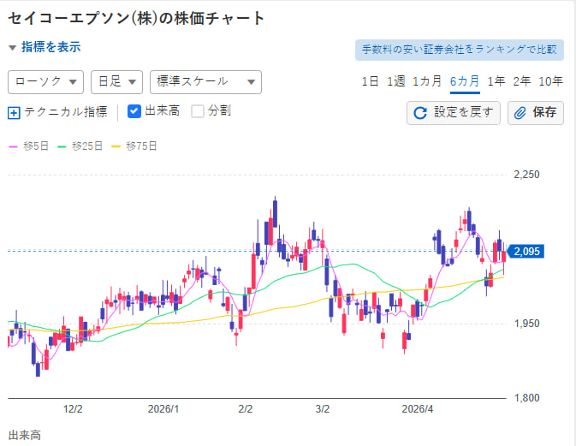
Task: Open テクニカル指標 plus icon
Action: (x=14, y=112)
